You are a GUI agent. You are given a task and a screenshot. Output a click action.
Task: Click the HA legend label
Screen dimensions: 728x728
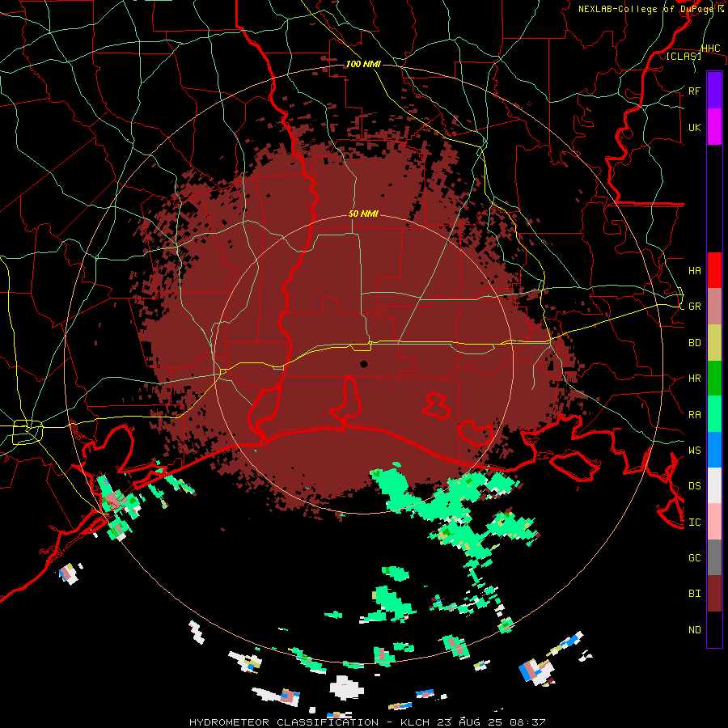pyautogui.click(x=694, y=271)
